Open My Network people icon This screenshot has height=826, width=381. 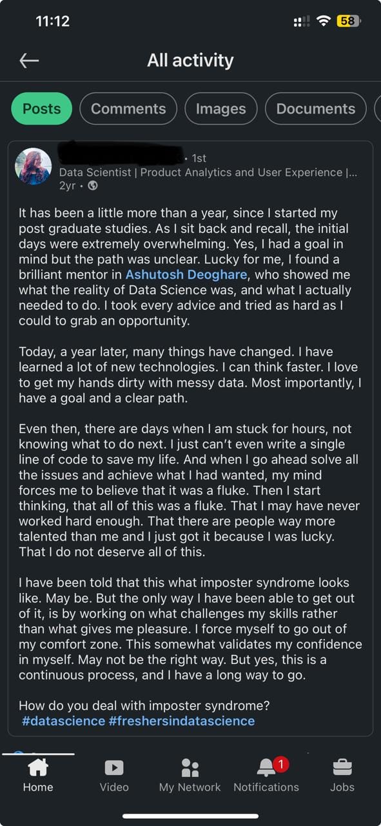(x=190, y=767)
